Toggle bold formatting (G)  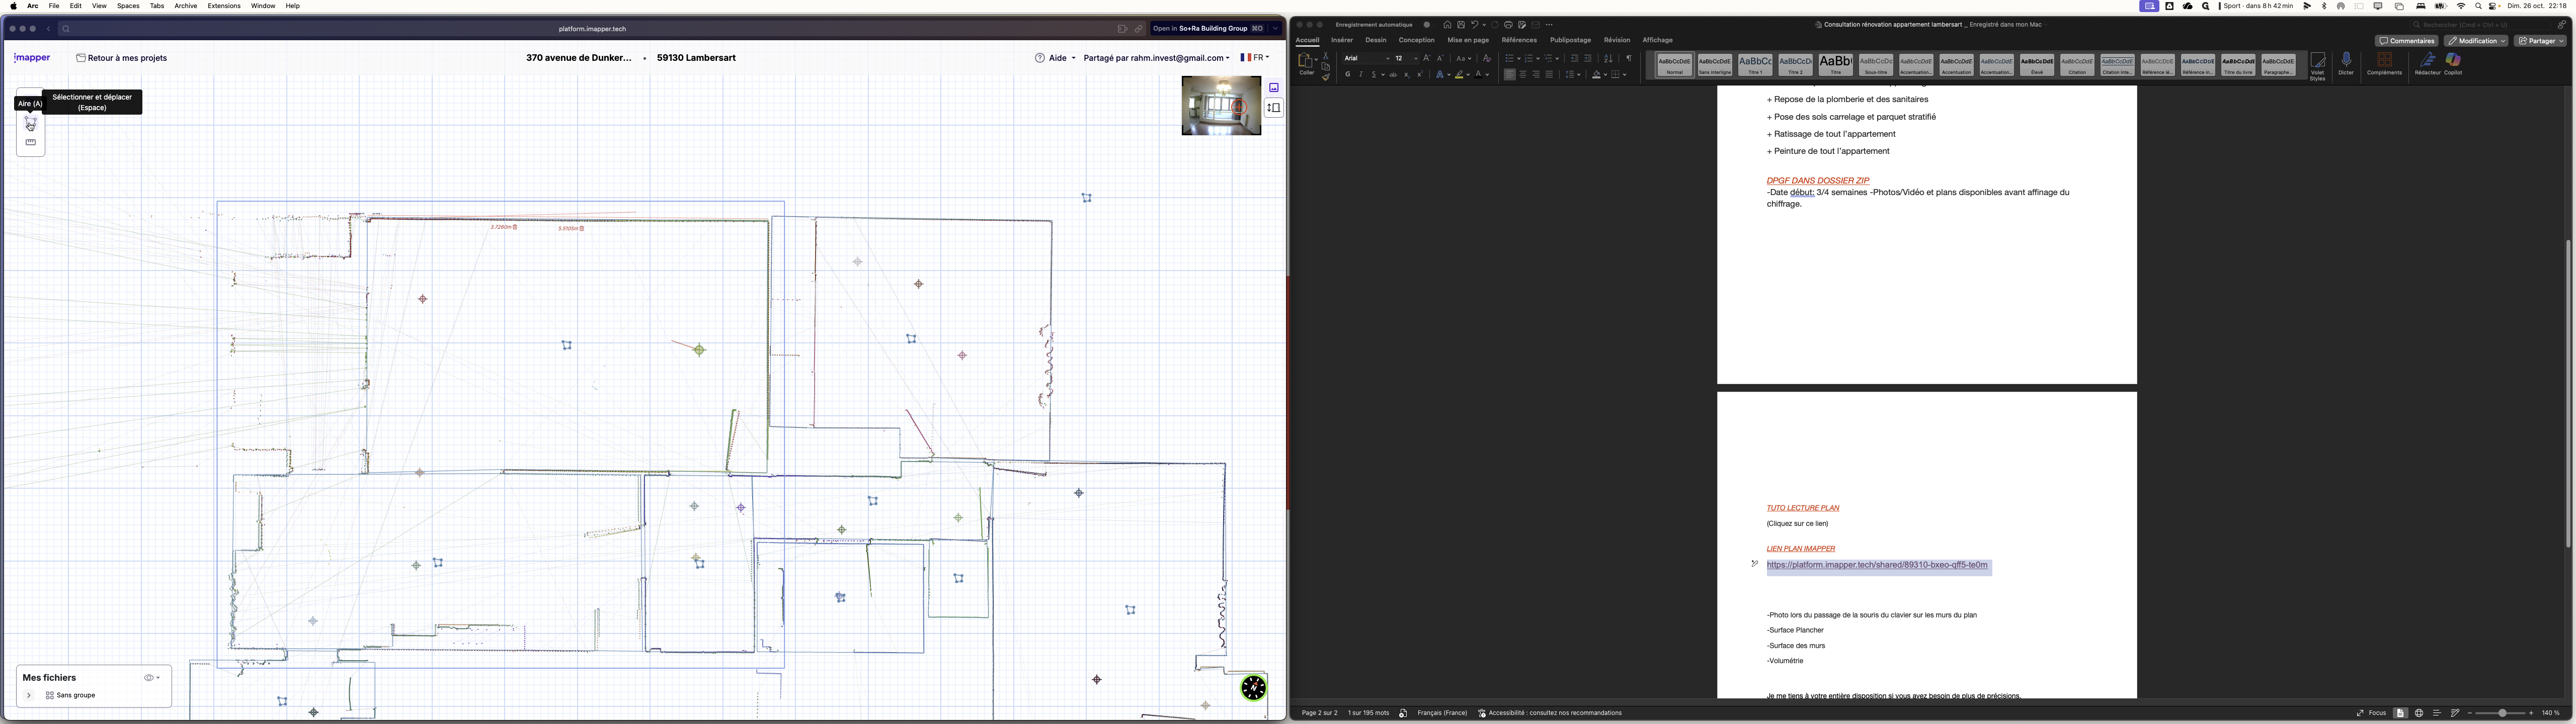1347,74
